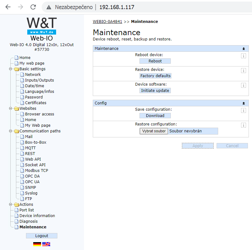Click Vybrat soubor to choose a configuration file
Screen dimensions: 252x250
154,131
